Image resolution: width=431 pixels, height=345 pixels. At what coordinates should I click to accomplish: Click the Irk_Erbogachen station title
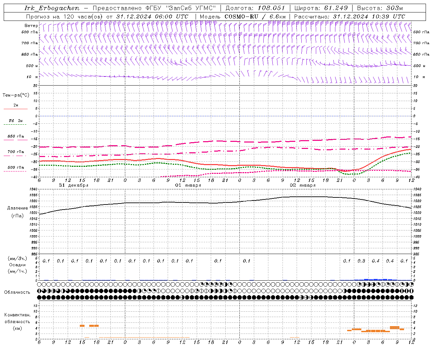(x=52, y=8)
